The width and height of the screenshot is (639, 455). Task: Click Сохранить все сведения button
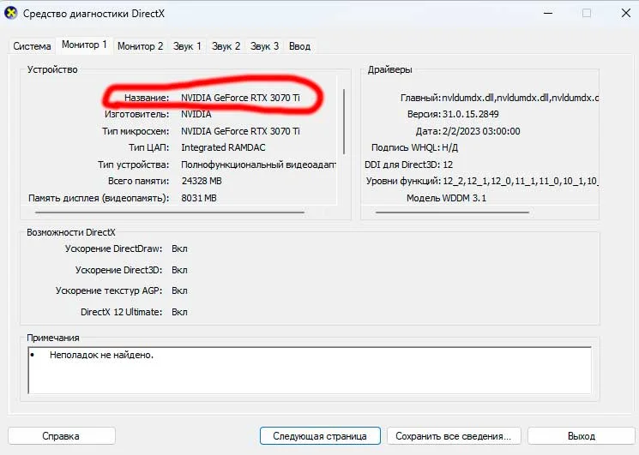coord(455,436)
